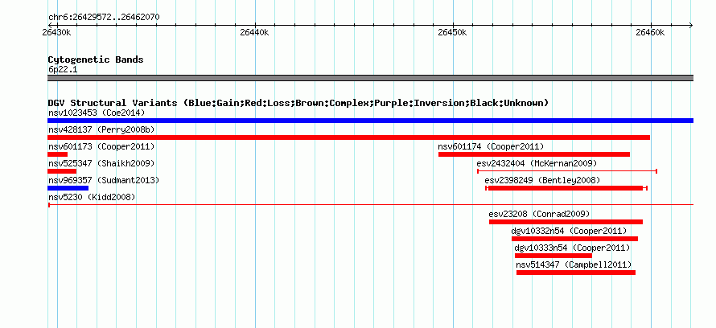Select the blue nsv1023453 gain bar
Screen dimensions: 716x328
[x=370, y=121]
